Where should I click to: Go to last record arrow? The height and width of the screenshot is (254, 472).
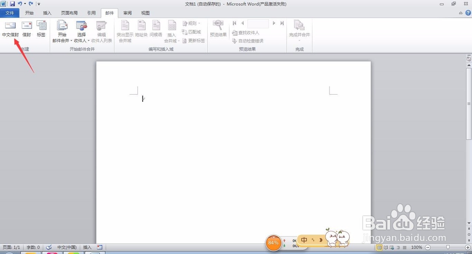click(282, 23)
